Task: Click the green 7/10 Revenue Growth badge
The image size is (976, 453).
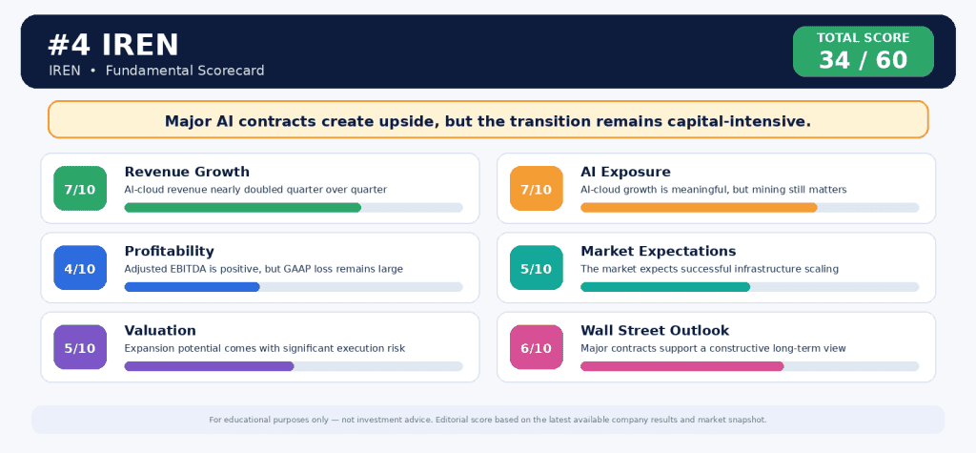Action: (80, 188)
